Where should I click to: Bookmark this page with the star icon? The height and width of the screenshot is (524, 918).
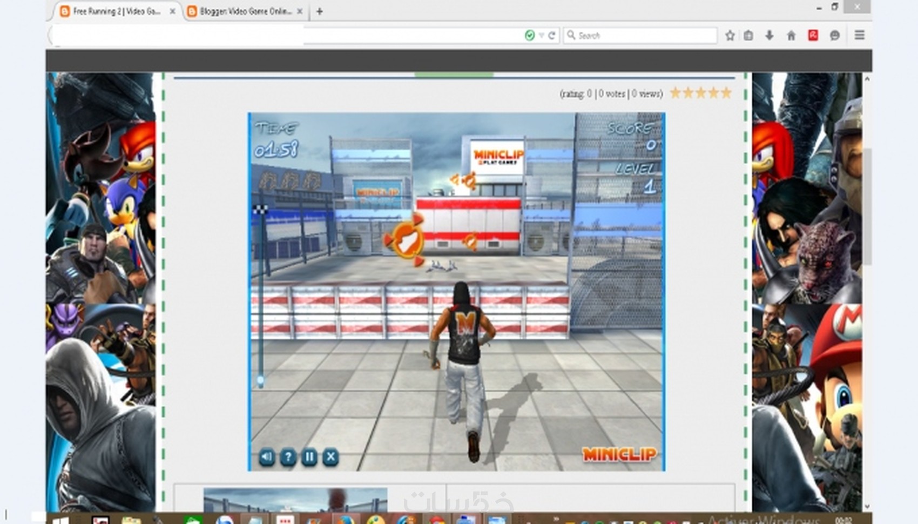(x=730, y=36)
